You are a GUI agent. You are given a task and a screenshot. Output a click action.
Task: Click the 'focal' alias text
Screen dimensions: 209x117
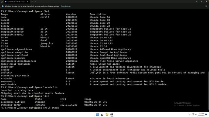44,41
